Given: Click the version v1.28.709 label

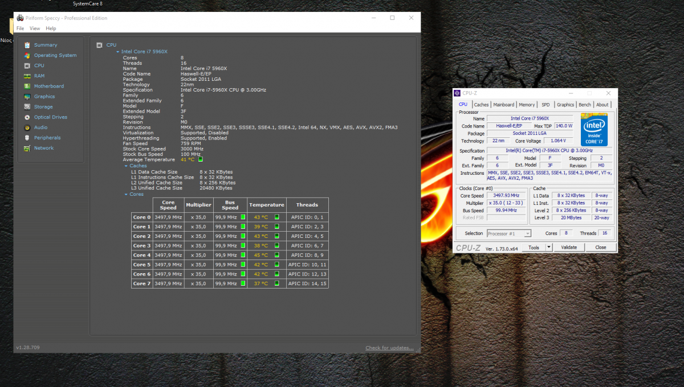Looking at the screenshot, I should click(x=28, y=348).
